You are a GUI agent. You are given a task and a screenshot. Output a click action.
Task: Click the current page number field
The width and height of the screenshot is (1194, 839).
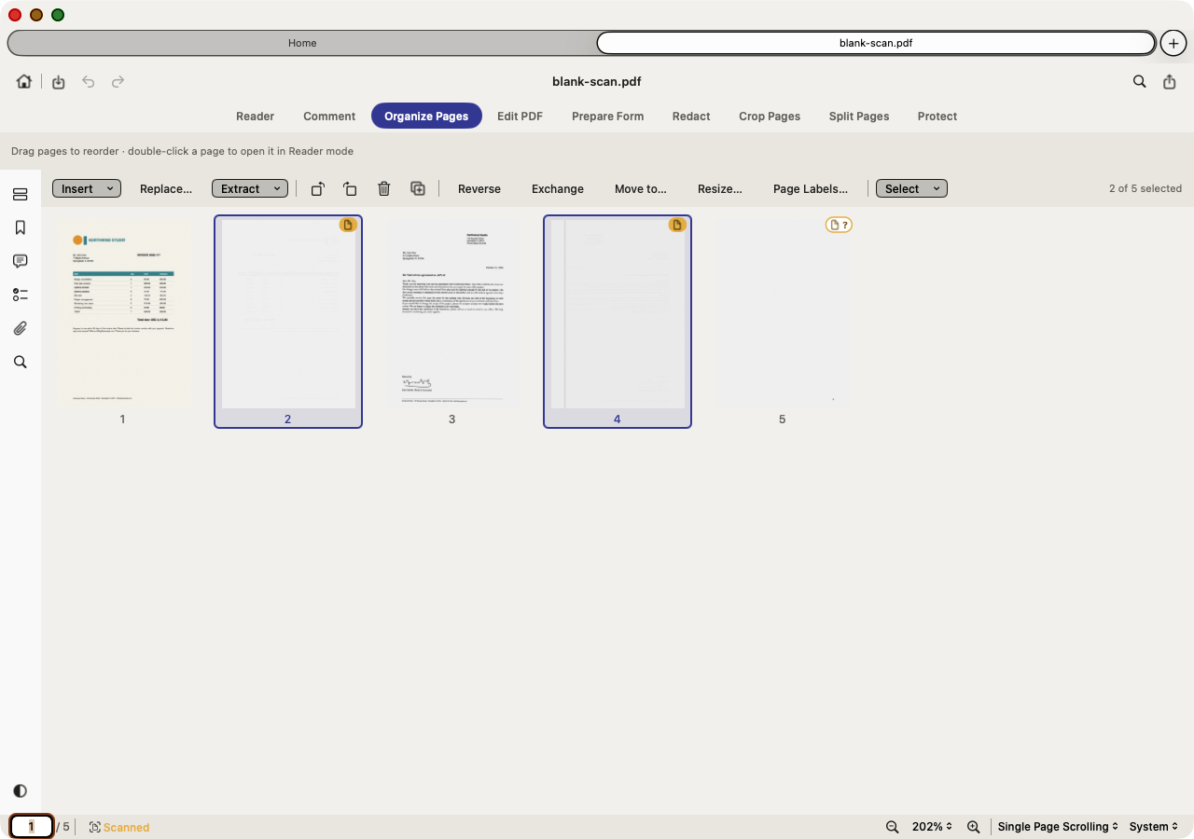click(x=31, y=827)
